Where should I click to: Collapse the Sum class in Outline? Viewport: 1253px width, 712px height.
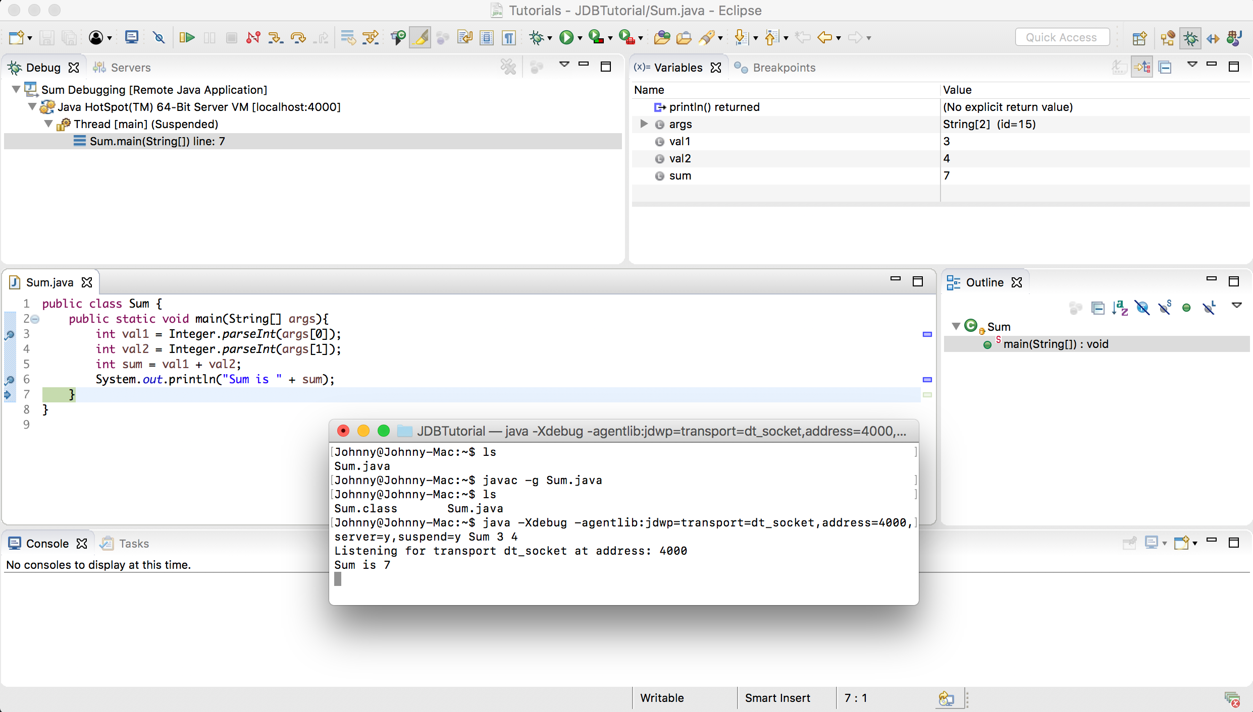pos(956,326)
